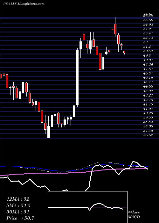Select the Price : 50.7 readout

coord(20,218)
